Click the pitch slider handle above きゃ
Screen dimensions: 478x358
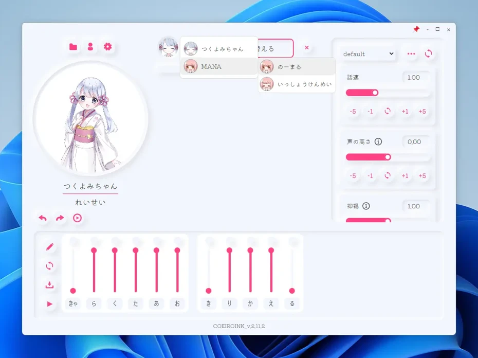(x=73, y=291)
